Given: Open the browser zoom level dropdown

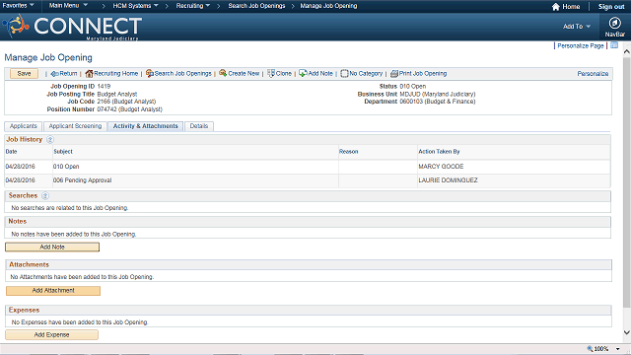Looking at the screenshot, I should click(x=618, y=349).
